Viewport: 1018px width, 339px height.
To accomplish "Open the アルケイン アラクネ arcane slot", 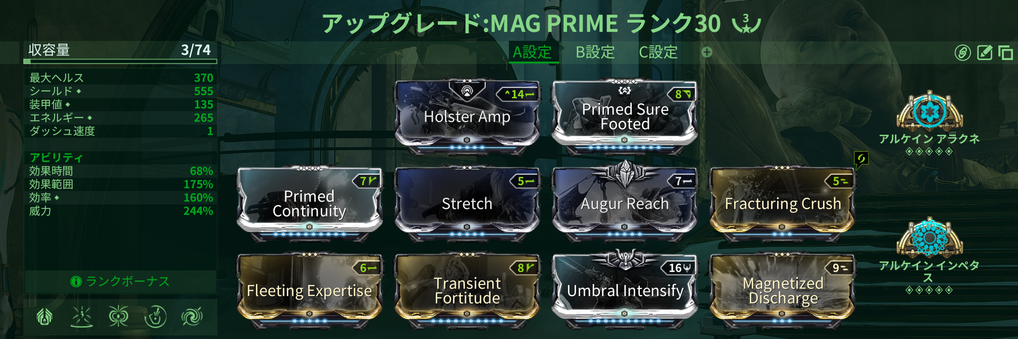I will coord(929,110).
